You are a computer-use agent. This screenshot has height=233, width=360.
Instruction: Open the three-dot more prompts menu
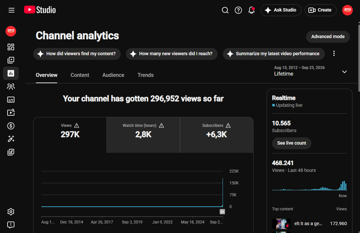[334, 54]
